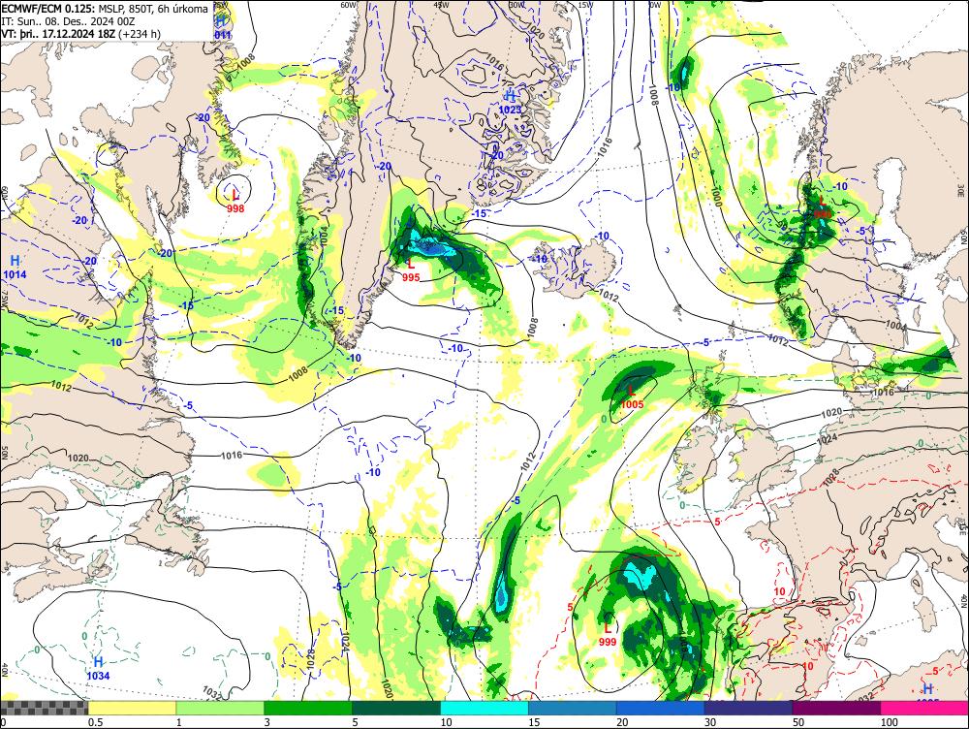This screenshot has height=729, width=969.
Task: Click the legend value 50
Action: (x=798, y=722)
